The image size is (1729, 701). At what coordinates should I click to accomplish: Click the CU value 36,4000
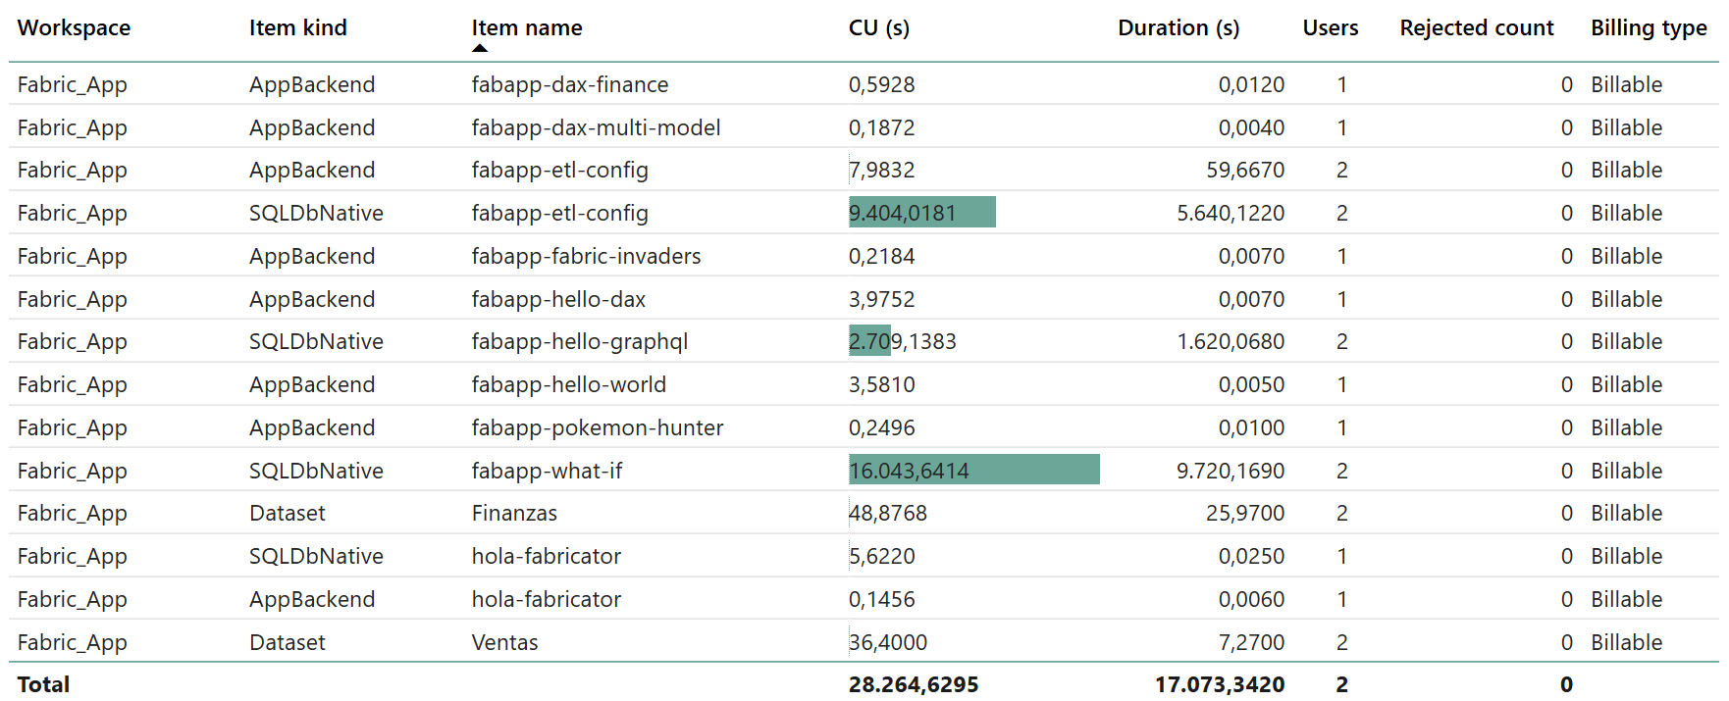(888, 642)
